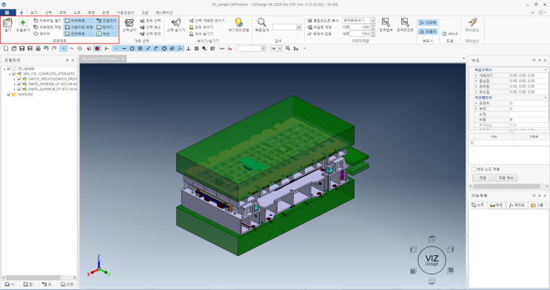Click Invert Selection (선택 반전)
550x290 pixels.
(150, 34)
